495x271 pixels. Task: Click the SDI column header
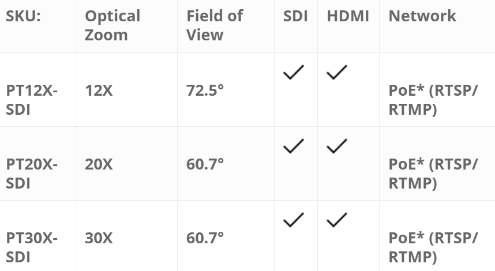coord(296,16)
